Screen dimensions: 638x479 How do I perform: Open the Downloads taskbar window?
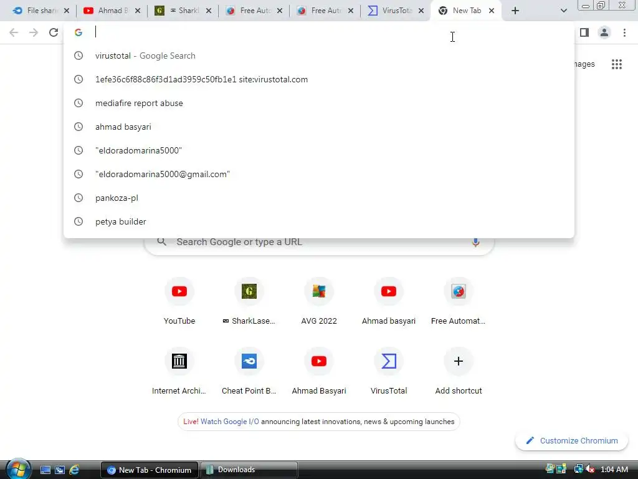pos(249,470)
